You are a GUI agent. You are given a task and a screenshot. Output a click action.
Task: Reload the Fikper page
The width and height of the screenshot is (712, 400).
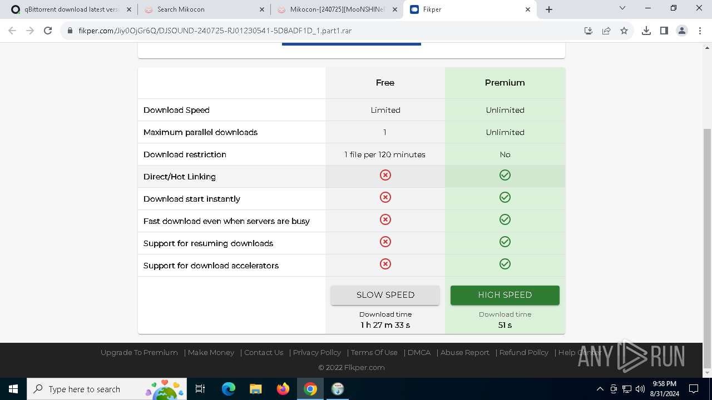pyautogui.click(x=48, y=31)
